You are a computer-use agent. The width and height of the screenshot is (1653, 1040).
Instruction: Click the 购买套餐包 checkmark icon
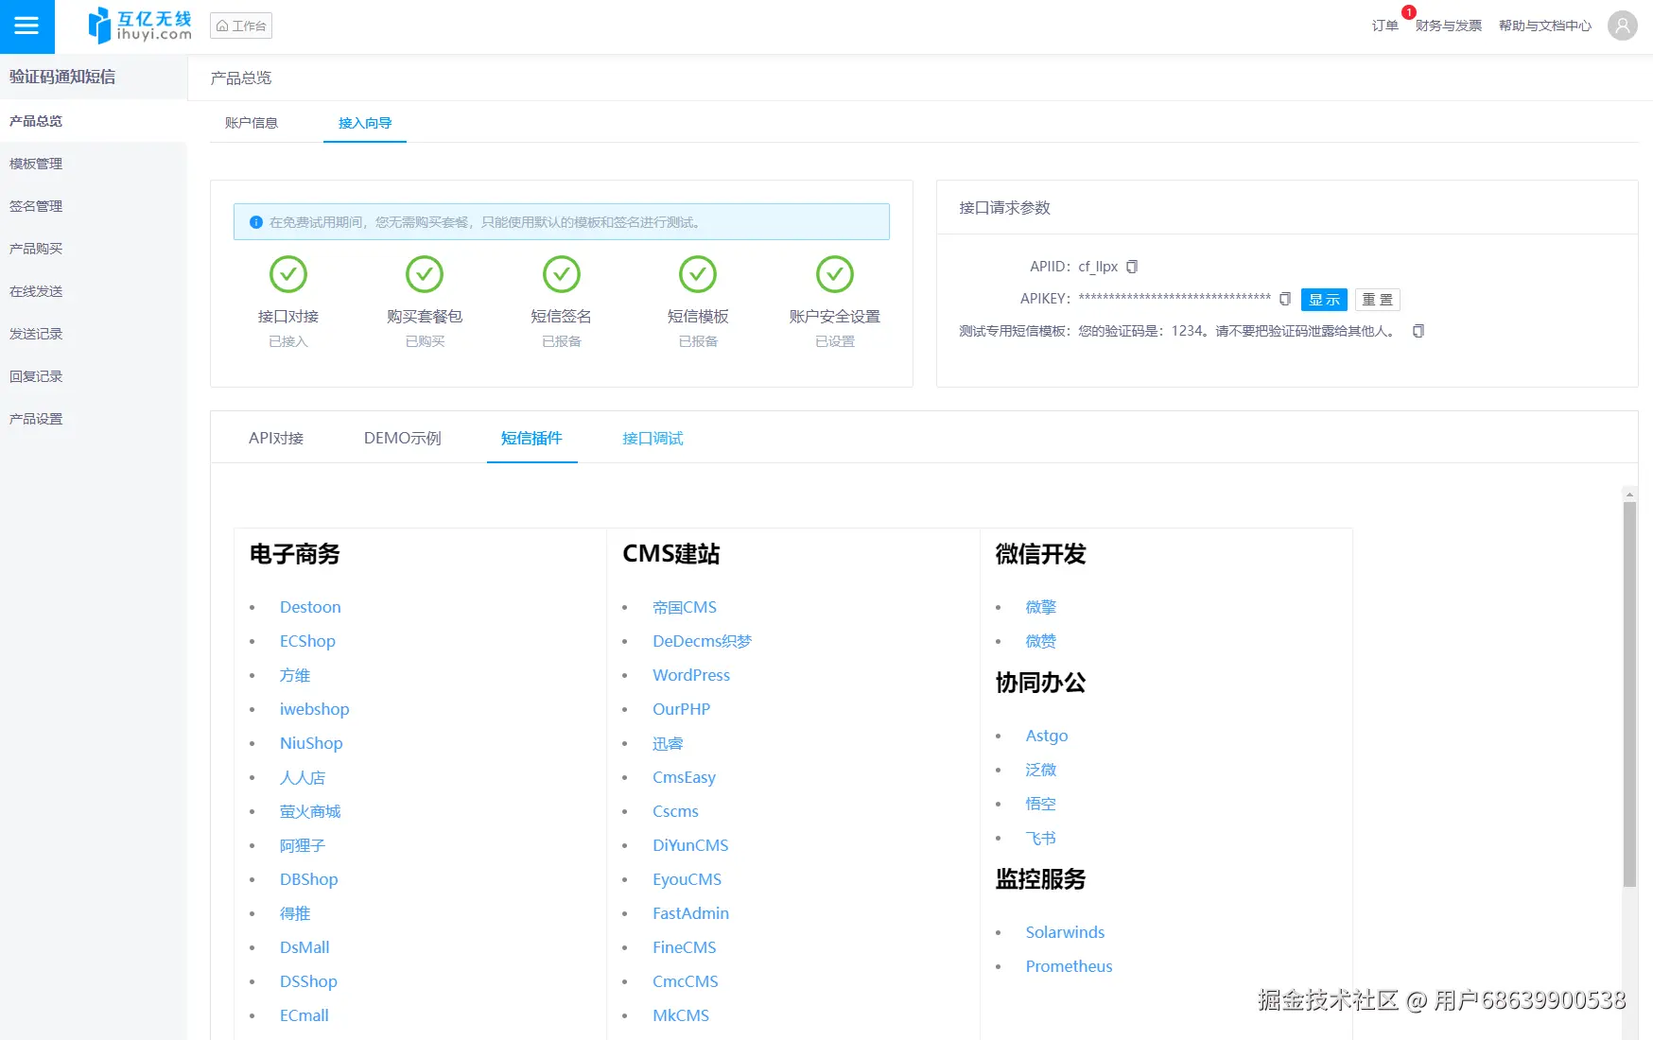425,274
